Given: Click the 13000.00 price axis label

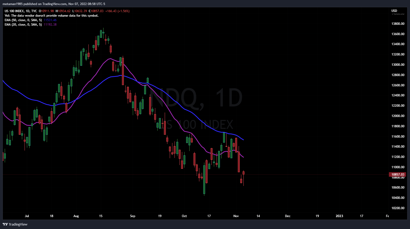Looking at the screenshot, I should pos(398,64).
